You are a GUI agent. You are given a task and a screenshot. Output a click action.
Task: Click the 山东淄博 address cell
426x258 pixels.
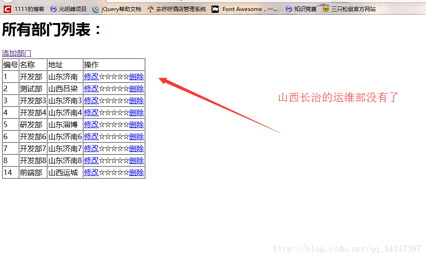point(65,124)
